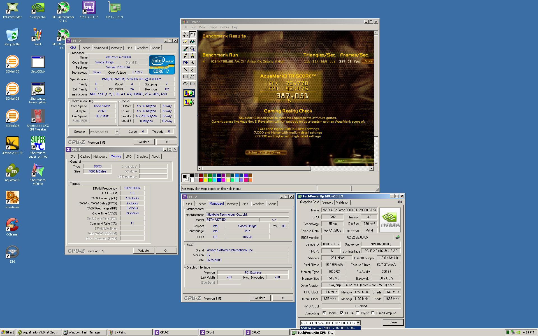Click Paint's horizontal scrollbar right arrow

point(372,168)
